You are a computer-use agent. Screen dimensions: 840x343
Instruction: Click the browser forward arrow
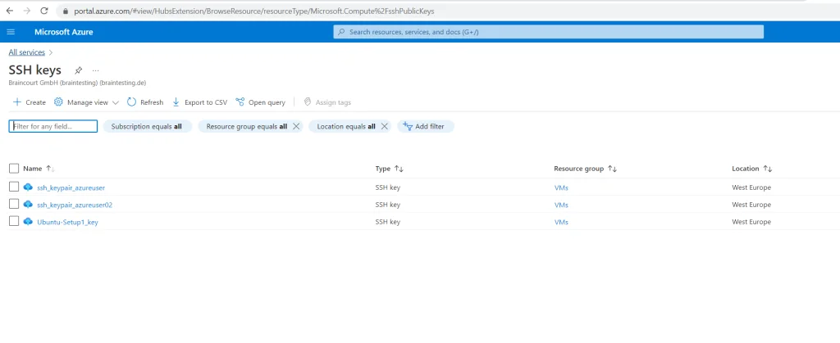pos(27,11)
